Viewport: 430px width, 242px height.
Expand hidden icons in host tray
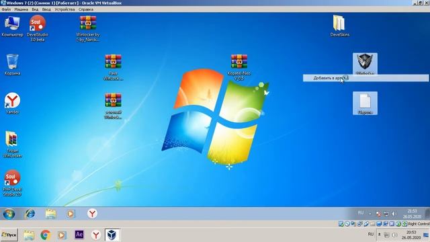click(379, 235)
